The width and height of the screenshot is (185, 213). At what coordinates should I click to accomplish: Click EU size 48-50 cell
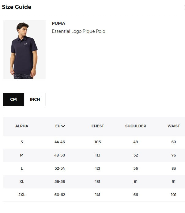(60, 155)
